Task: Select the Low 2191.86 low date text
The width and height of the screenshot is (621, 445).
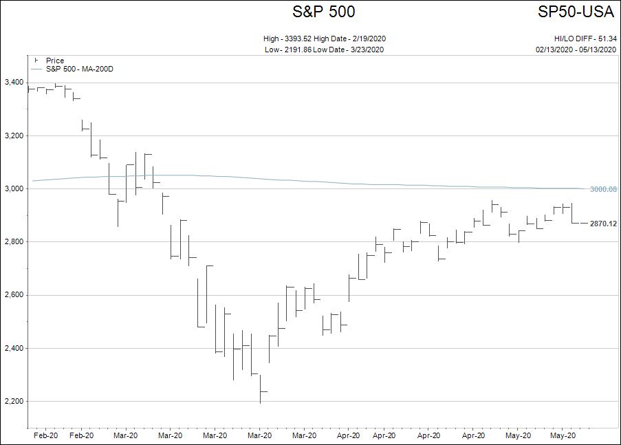Action: (x=324, y=50)
